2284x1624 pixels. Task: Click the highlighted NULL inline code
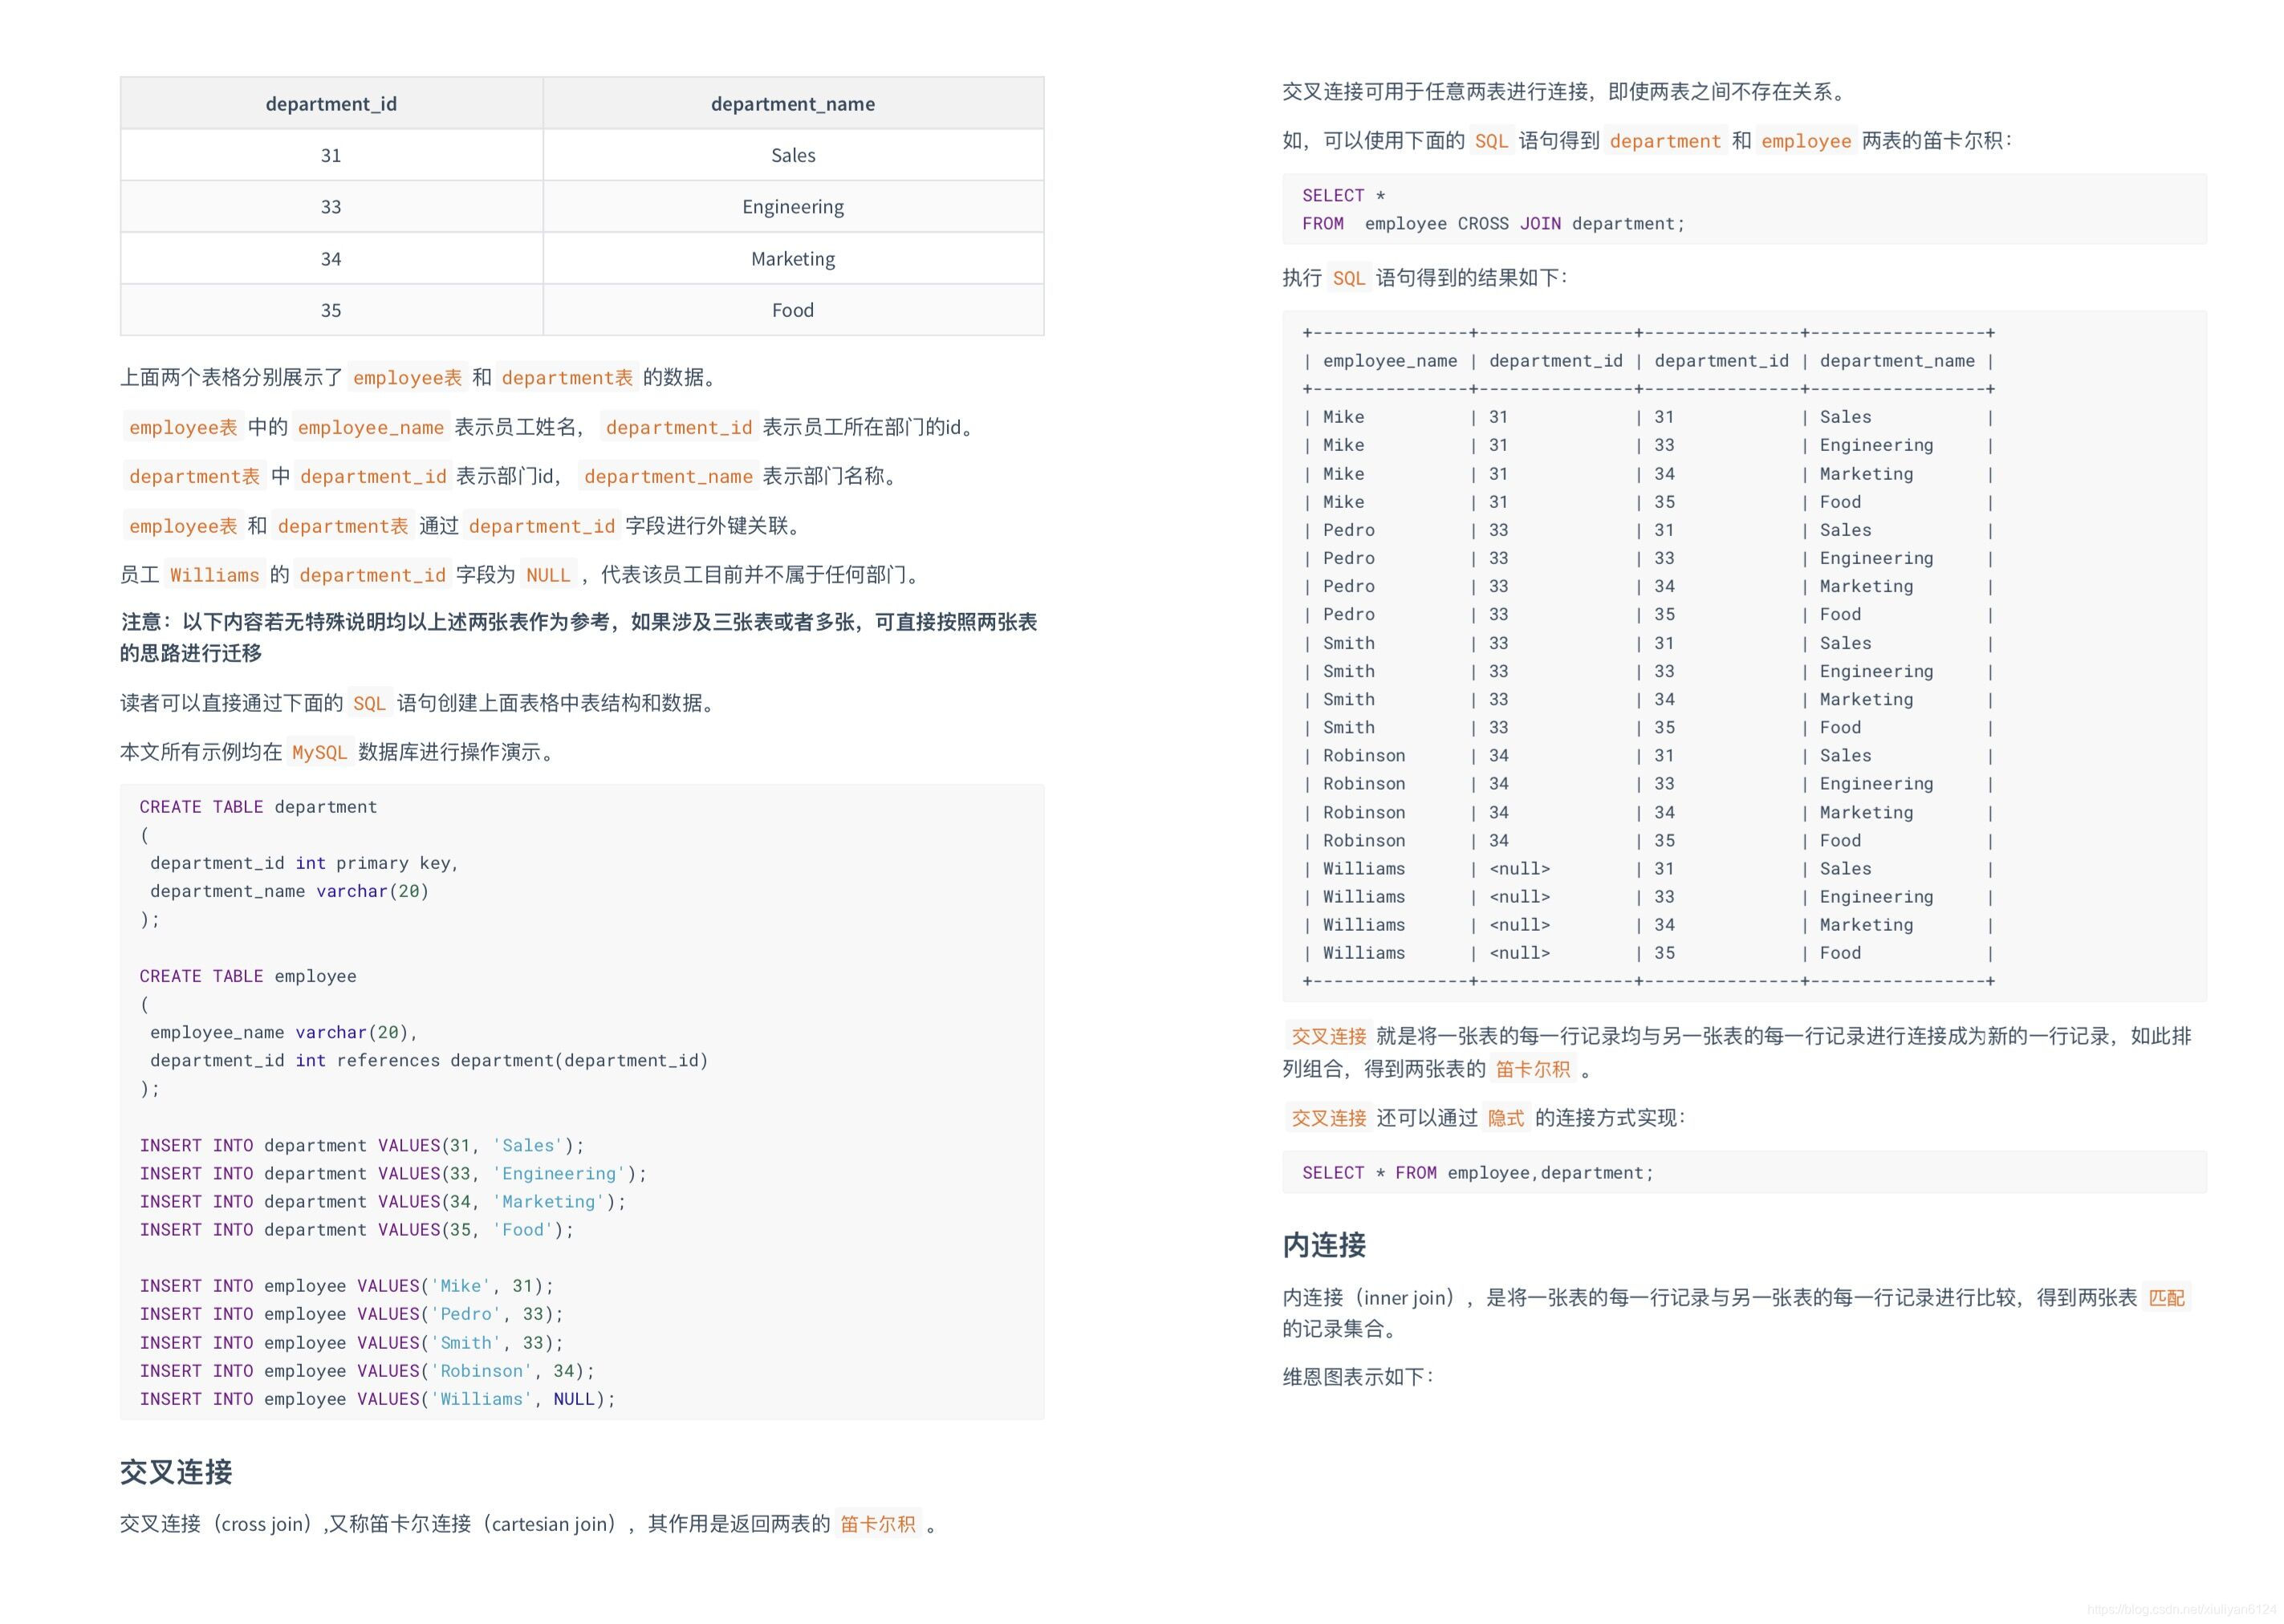(x=547, y=575)
